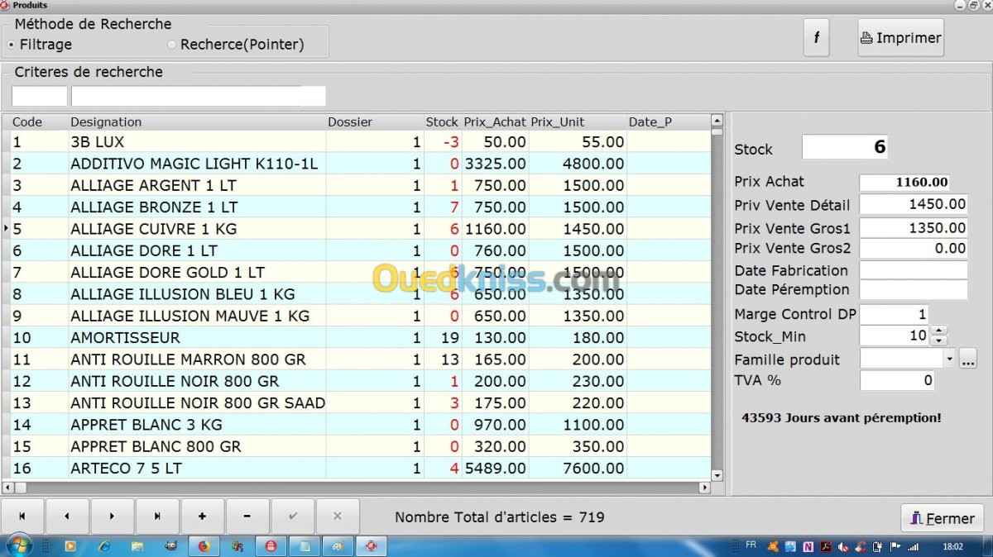Screen dimensions: 993x557
Task: Click the Imprimer button
Action: pos(900,38)
